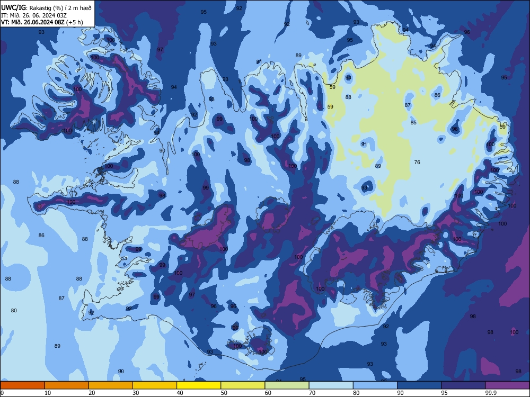530x397 pixels.
Task: Click the '10' legend scale label
Action: [48, 393]
